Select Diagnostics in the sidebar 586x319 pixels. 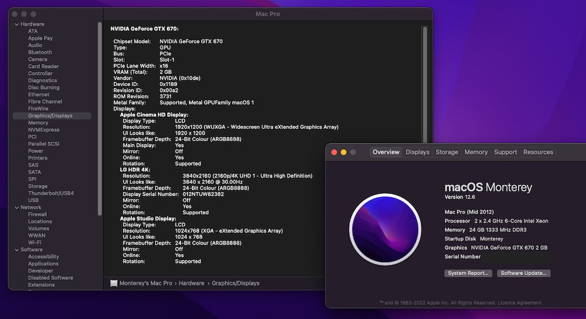[43, 81]
